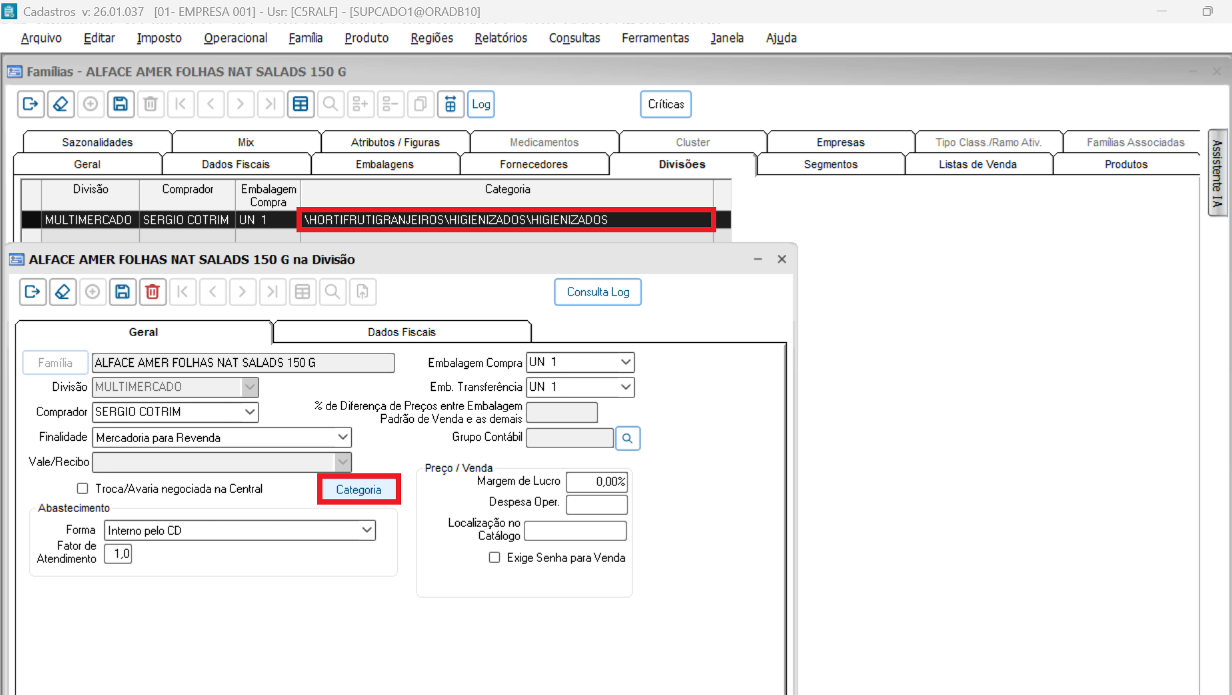The image size is (1232, 695).
Task: Switch to the Embalagens tab
Action: pos(384,164)
